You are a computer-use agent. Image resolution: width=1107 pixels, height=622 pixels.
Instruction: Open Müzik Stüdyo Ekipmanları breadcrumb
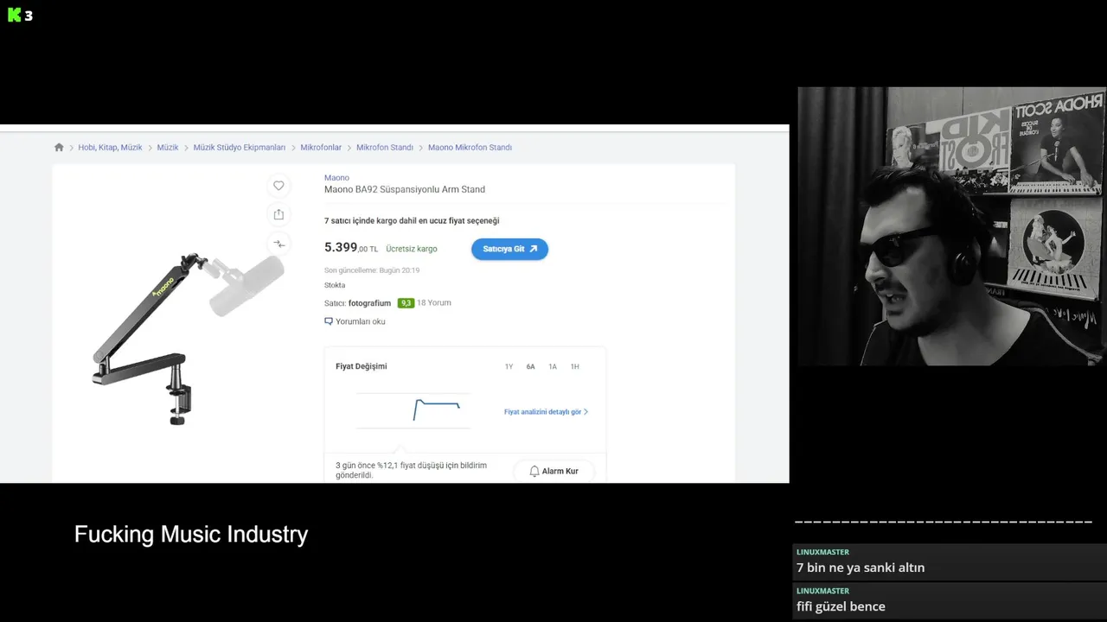[240, 148]
